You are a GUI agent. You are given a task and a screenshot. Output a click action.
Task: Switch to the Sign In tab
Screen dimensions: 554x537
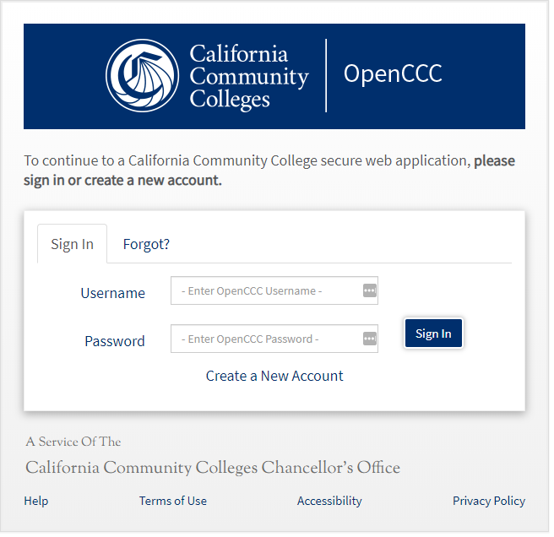pos(72,244)
